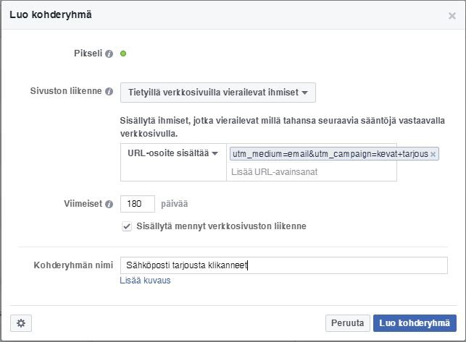Remove the utm_medium URL keyword tag

coord(433,154)
